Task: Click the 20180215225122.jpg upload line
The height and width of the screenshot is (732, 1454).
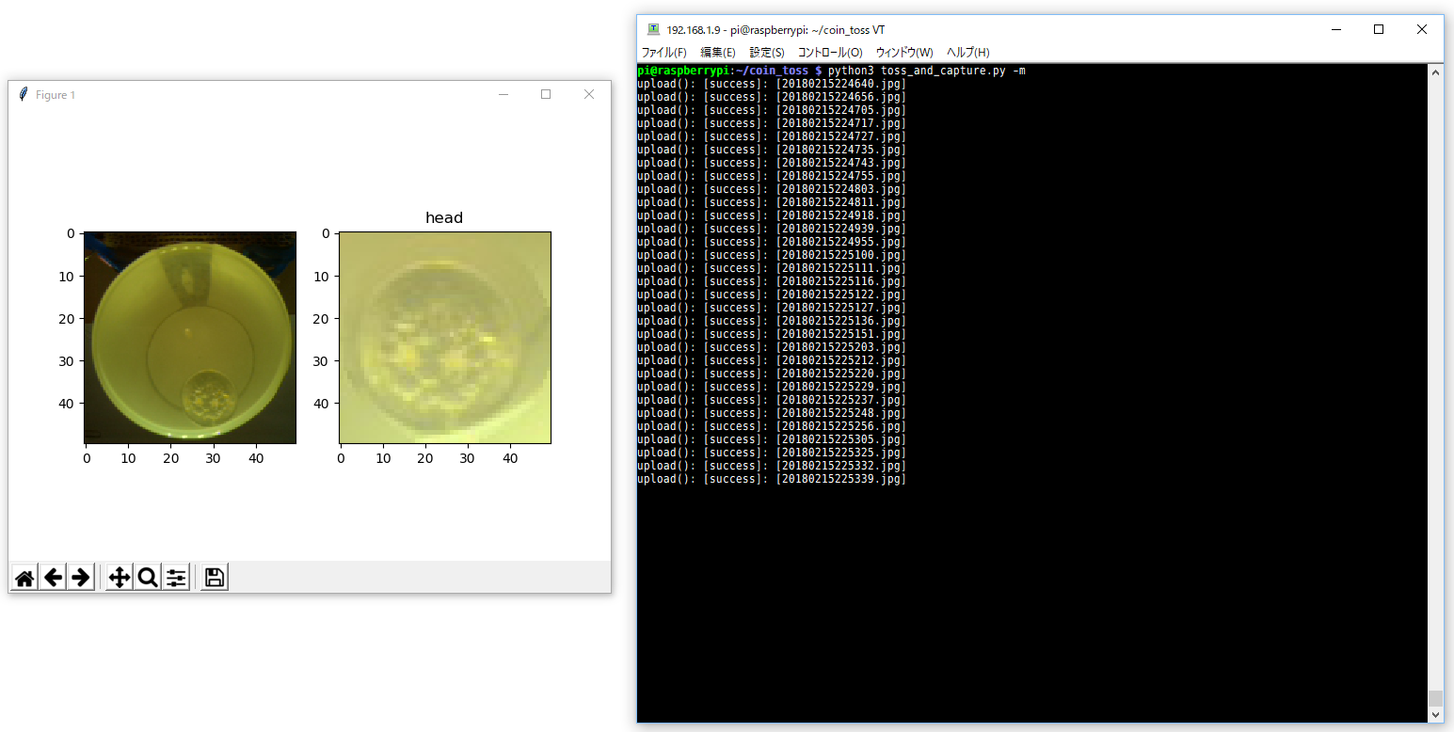Action: tap(772, 294)
